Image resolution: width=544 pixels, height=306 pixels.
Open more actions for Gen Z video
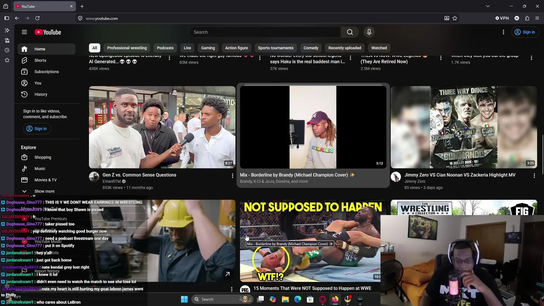[x=232, y=176]
